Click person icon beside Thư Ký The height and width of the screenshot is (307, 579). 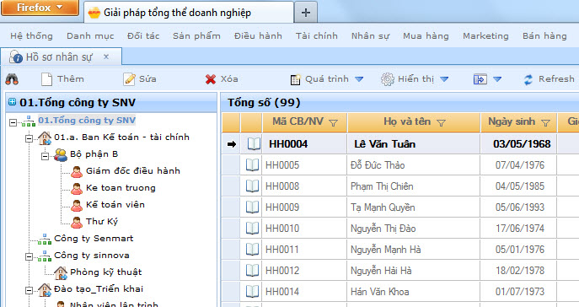click(77, 222)
